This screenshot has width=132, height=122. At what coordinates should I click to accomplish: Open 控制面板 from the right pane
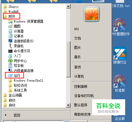tap(81, 86)
